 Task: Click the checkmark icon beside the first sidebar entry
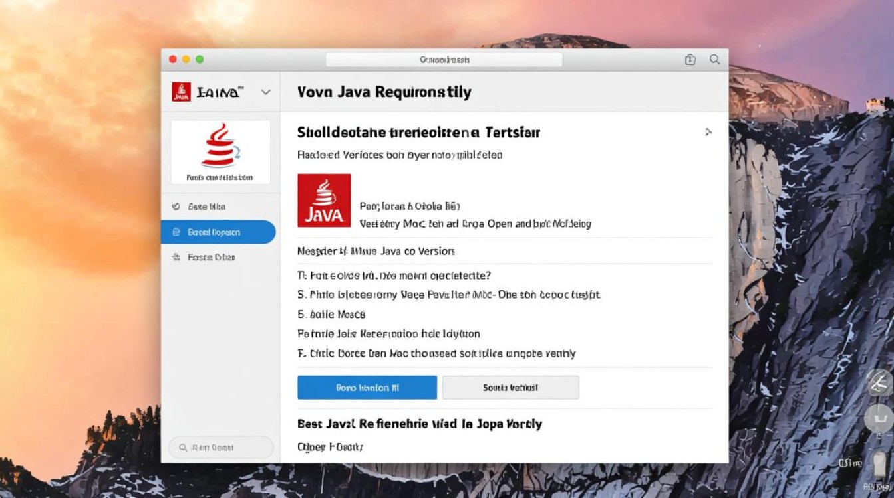point(176,207)
